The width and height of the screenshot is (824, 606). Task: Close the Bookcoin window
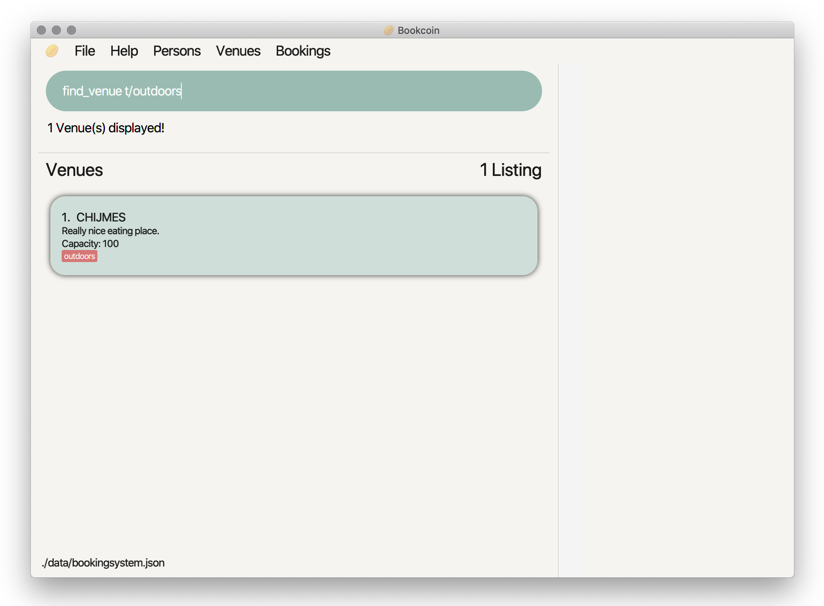(x=41, y=30)
